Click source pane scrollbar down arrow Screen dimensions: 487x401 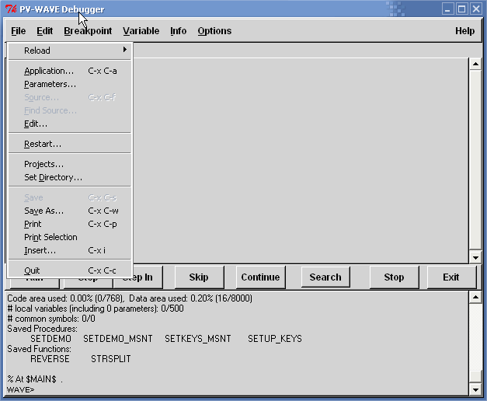tap(475, 257)
